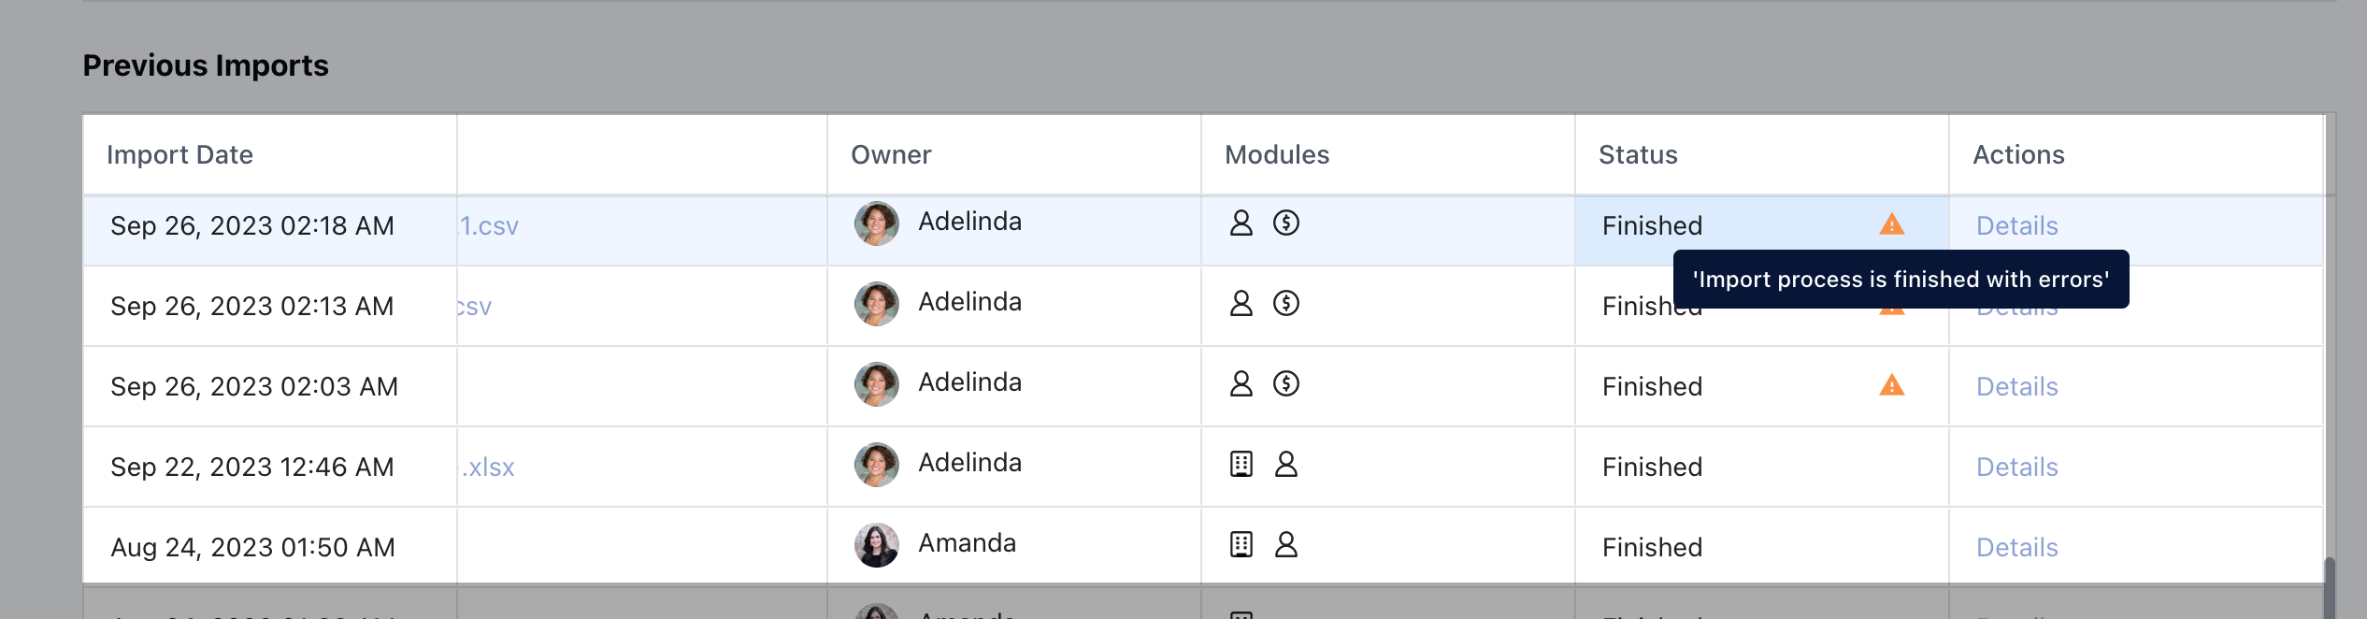This screenshot has height=619, width=2367.
Task: Click the Import Date column header
Action: click(x=179, y=154)
